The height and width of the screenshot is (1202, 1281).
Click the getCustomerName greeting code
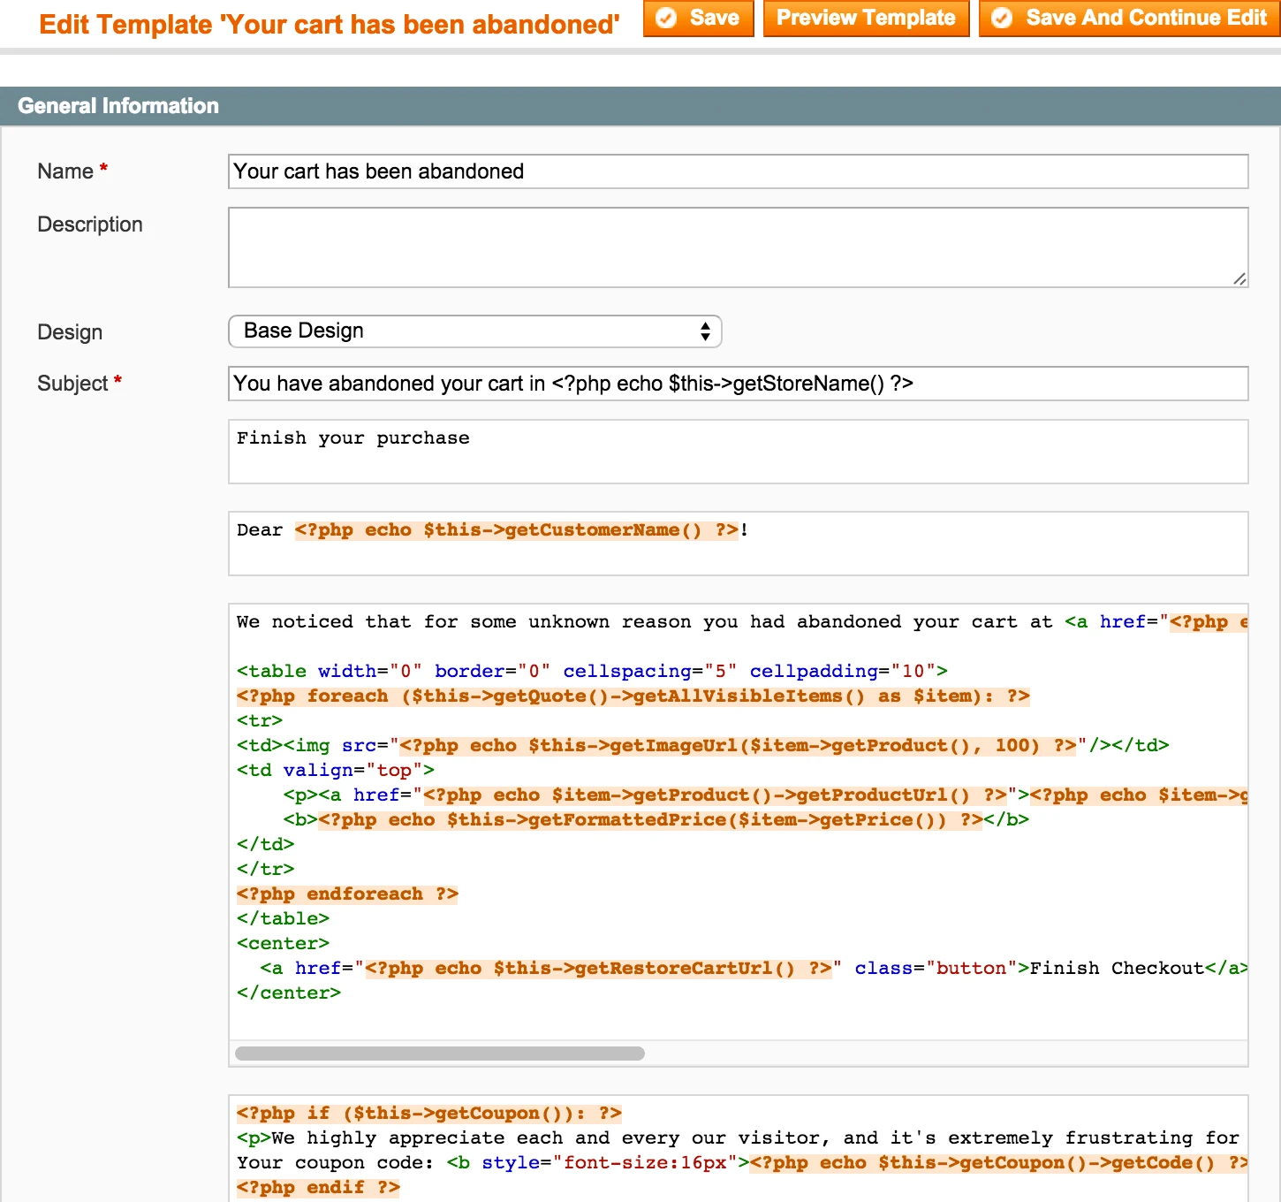(516, 530)
